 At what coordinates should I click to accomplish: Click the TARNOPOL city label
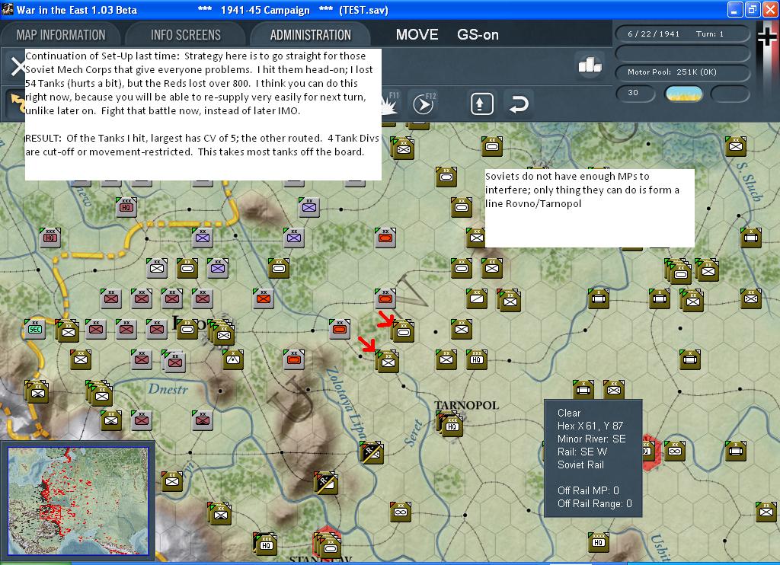click(x=467, y=405)
